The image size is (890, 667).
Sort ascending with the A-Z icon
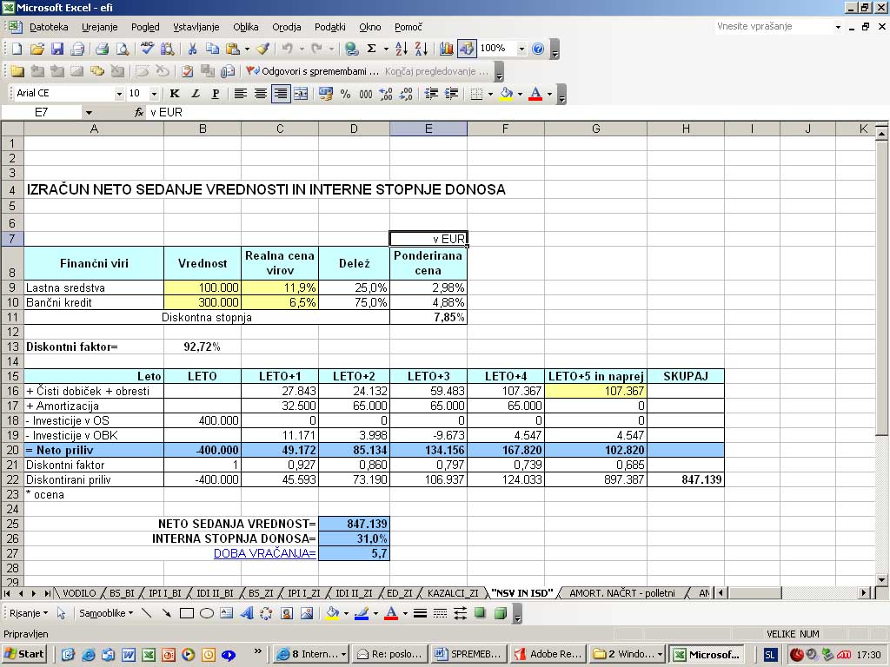(402, 50)
